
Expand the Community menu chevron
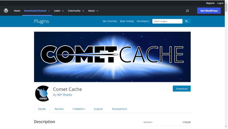[83, 11]
